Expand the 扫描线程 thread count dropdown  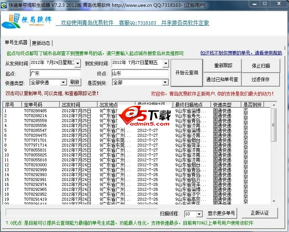point(199,214)
